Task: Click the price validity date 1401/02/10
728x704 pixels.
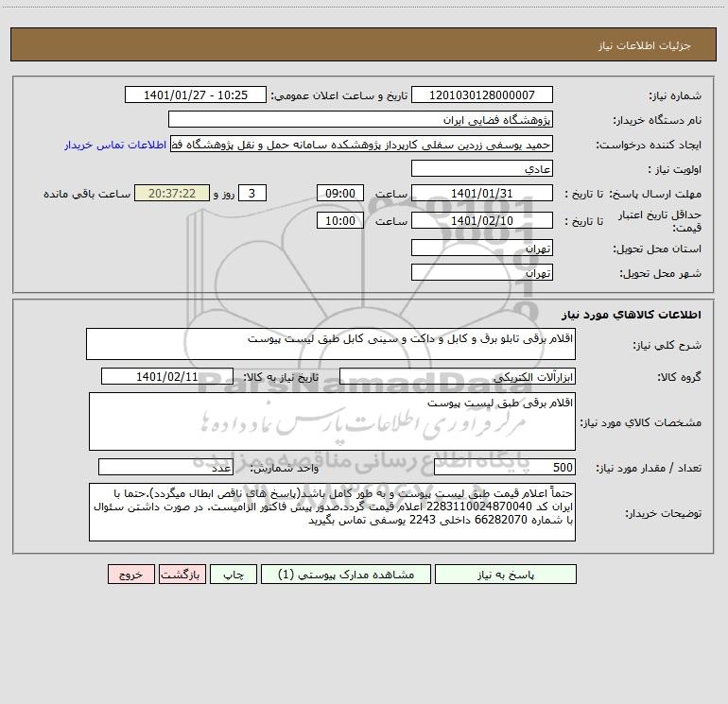Action: 482,220
